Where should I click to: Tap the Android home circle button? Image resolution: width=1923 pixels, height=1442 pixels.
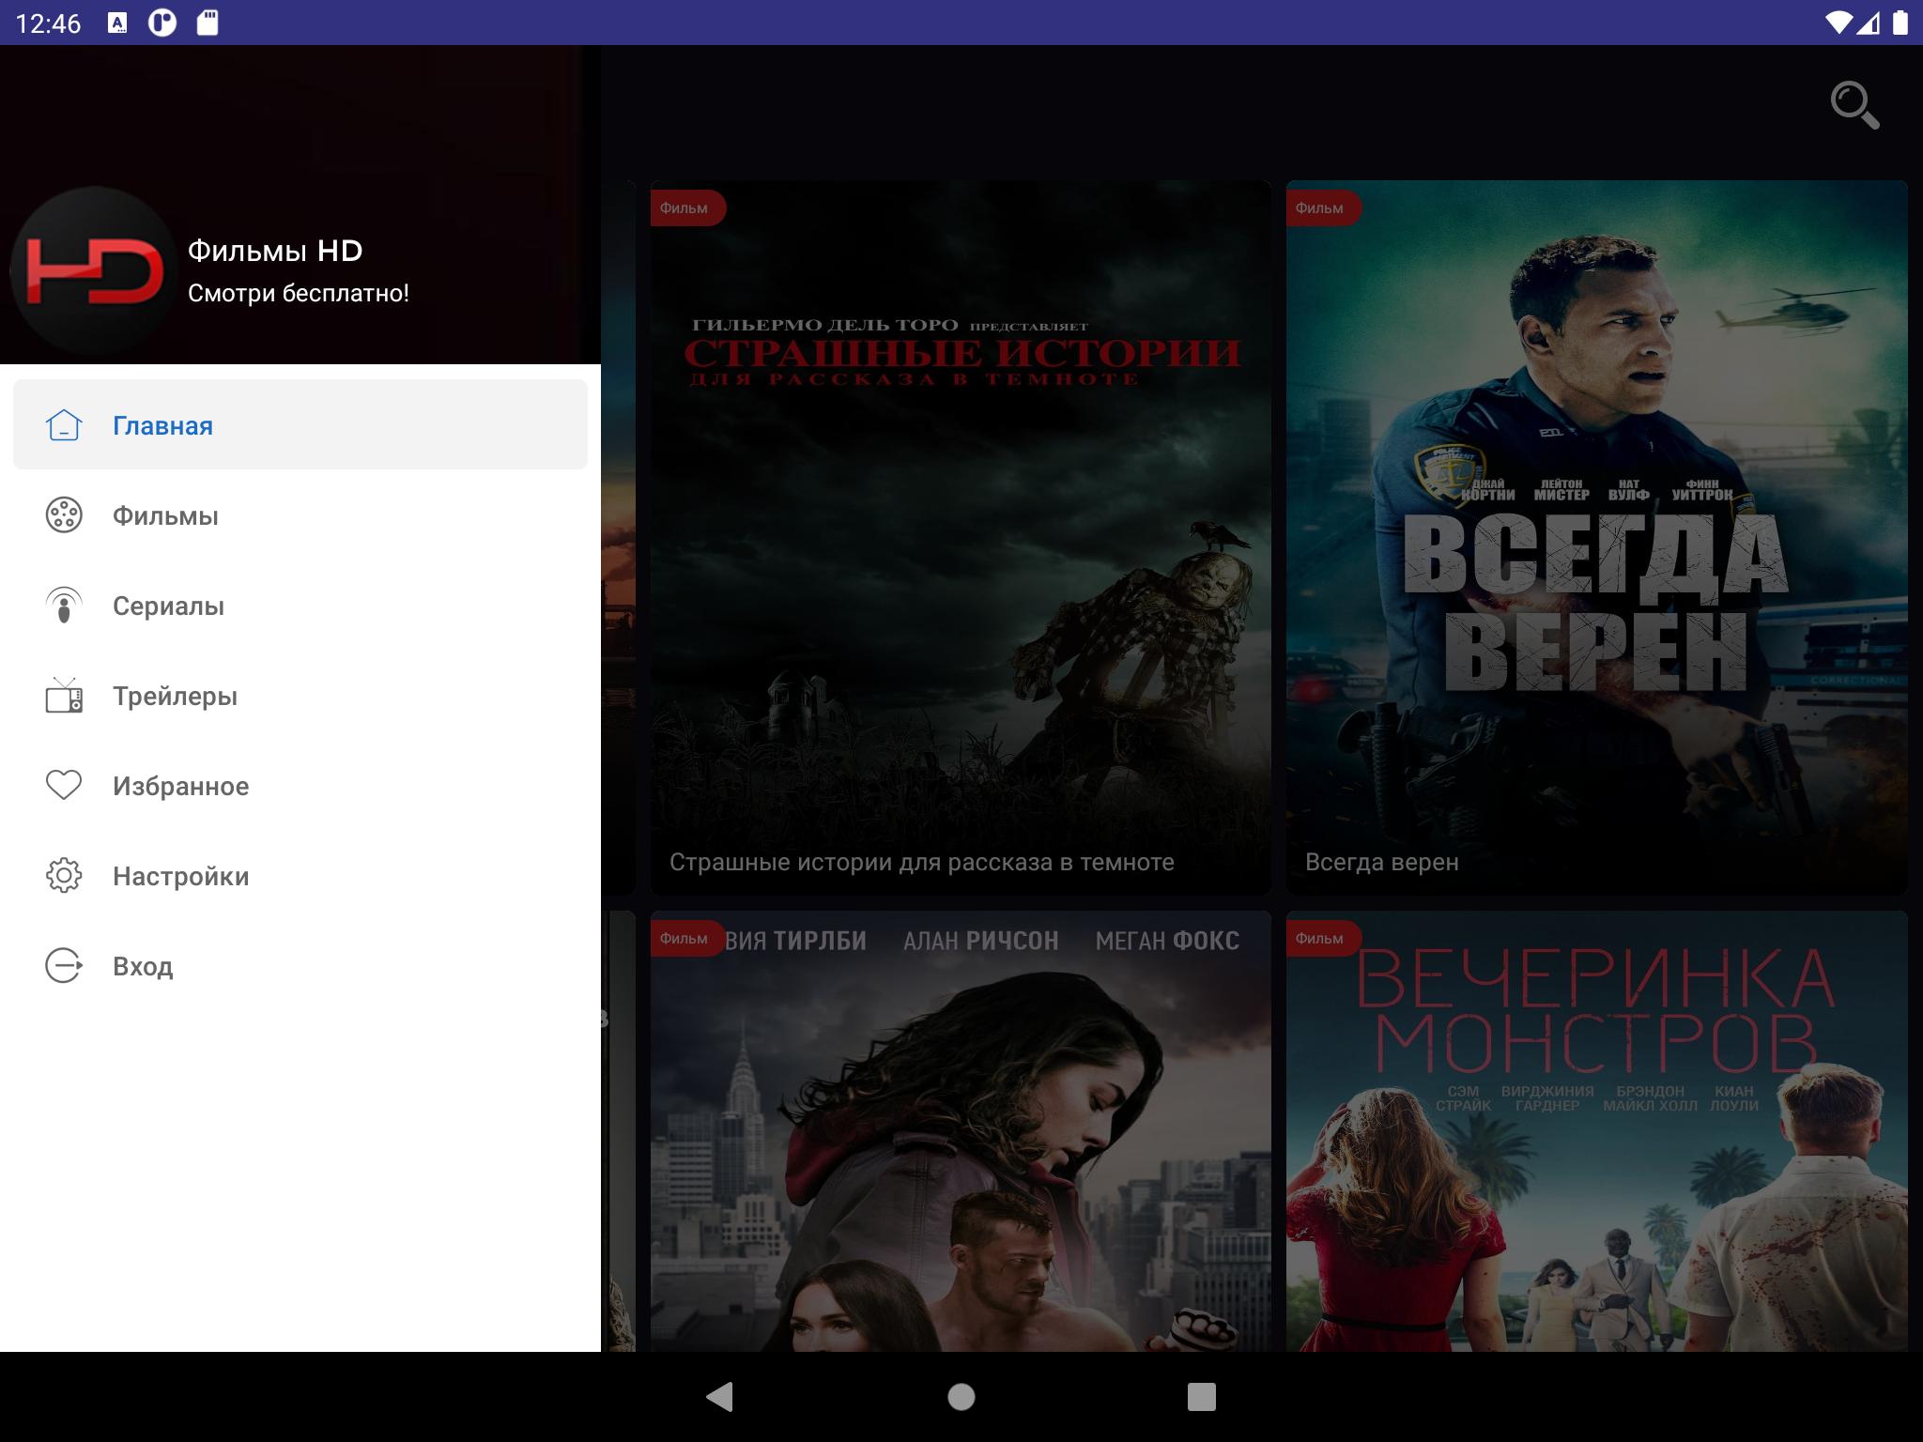pos(961,1397)
